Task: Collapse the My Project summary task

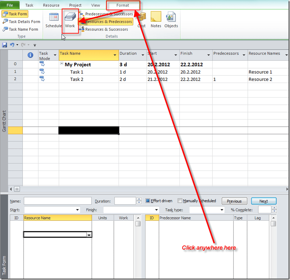Action: point(62,65)
